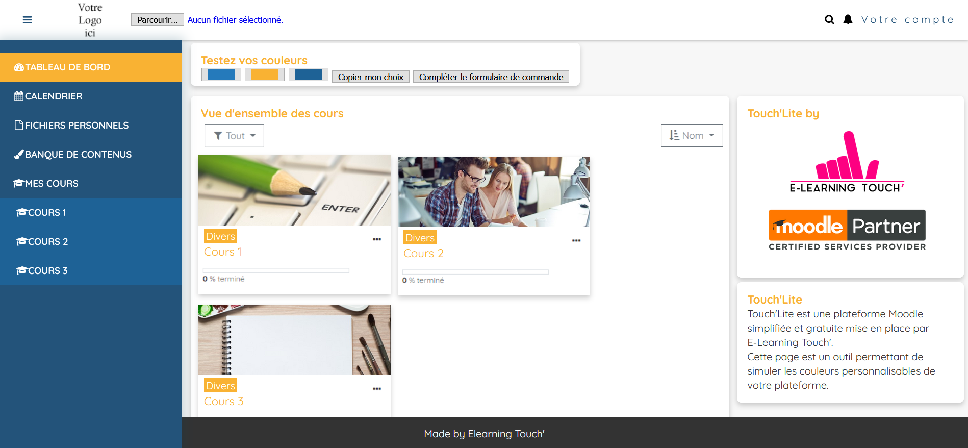Pick the third dark blue swatch
Screen dimensions: 968x448
309,74
